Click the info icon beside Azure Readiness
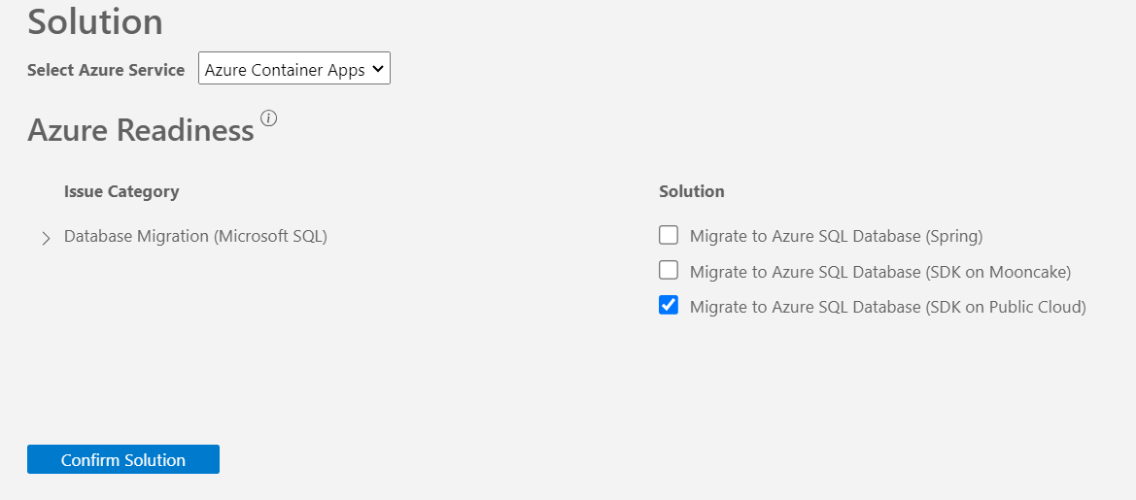Screen dimensions: 1136x500 pyautogui.click(x=269, y=117)
